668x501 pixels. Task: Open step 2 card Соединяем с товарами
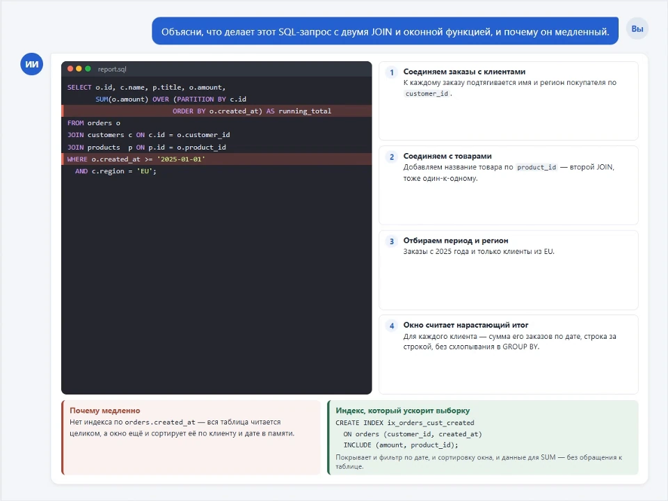508,185
